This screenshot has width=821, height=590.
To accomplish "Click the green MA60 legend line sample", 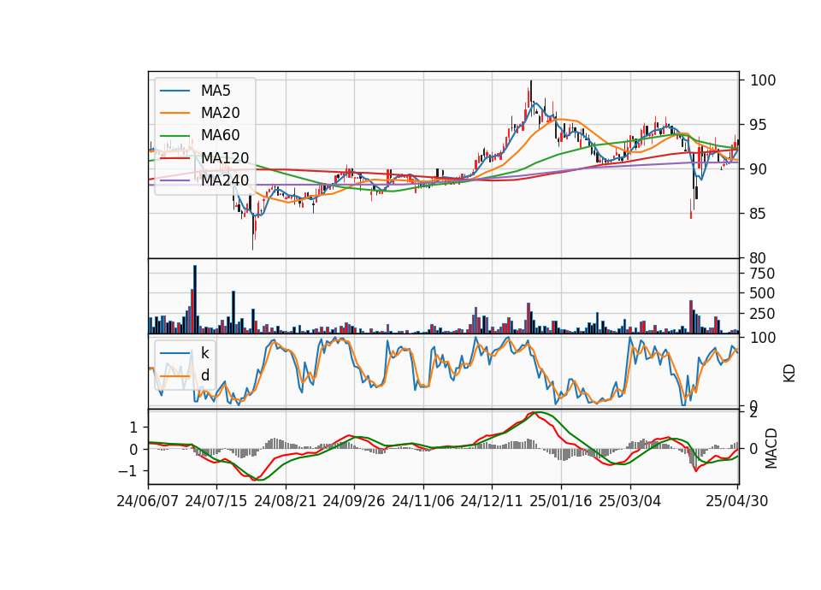I will point(174,136).
